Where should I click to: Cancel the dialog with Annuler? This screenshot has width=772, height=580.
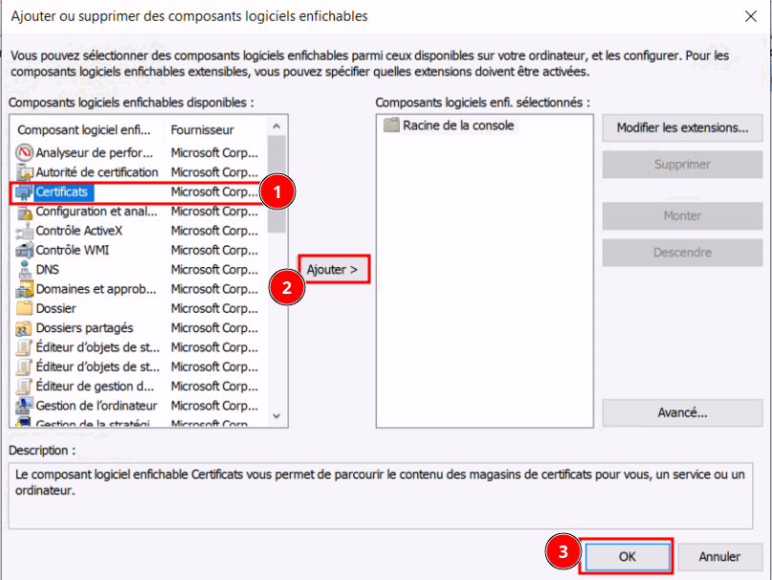719,556
